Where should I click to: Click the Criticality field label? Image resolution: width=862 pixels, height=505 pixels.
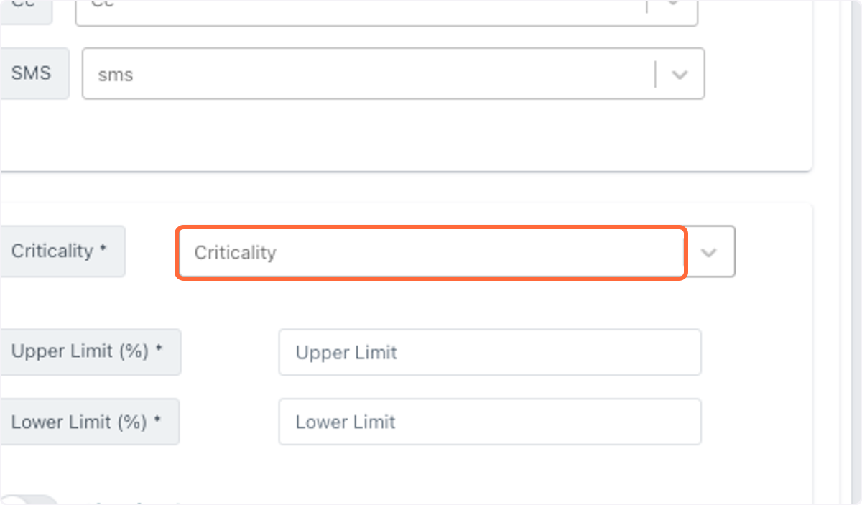(59, 251)
